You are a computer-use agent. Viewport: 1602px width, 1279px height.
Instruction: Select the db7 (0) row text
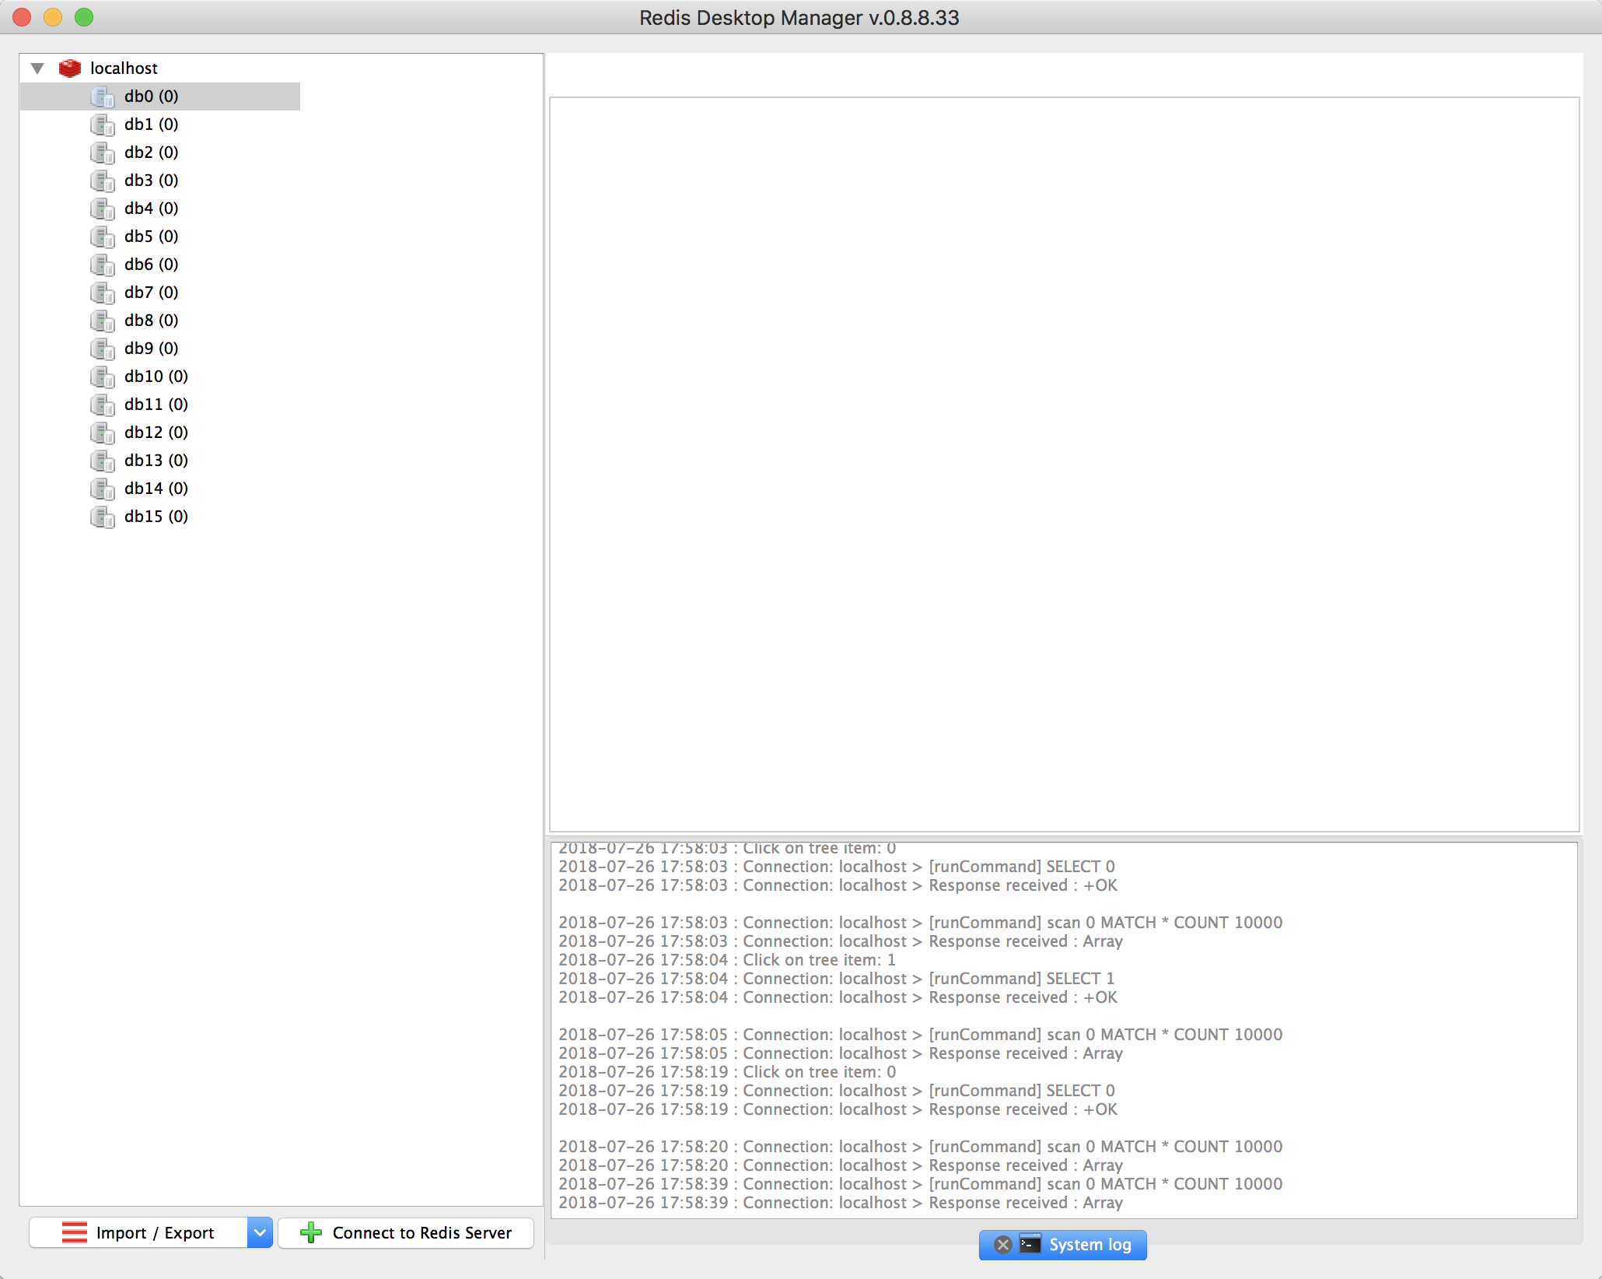click(x=152, y=293)
